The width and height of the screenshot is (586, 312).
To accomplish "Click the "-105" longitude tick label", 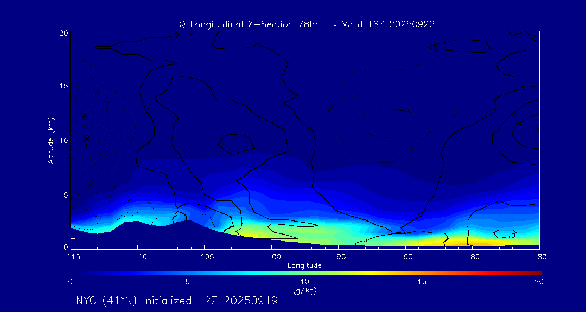I will tap(205, 257).
